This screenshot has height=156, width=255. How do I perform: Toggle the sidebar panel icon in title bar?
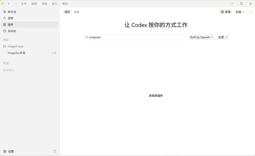tap(3, 4)
